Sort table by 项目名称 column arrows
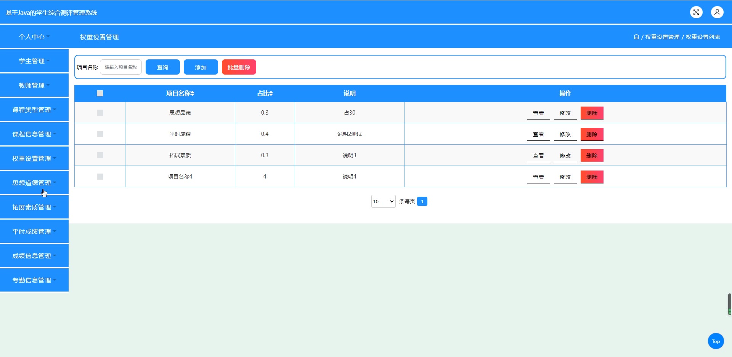Viewport: 732px width, 357px height. click(193, 93)
